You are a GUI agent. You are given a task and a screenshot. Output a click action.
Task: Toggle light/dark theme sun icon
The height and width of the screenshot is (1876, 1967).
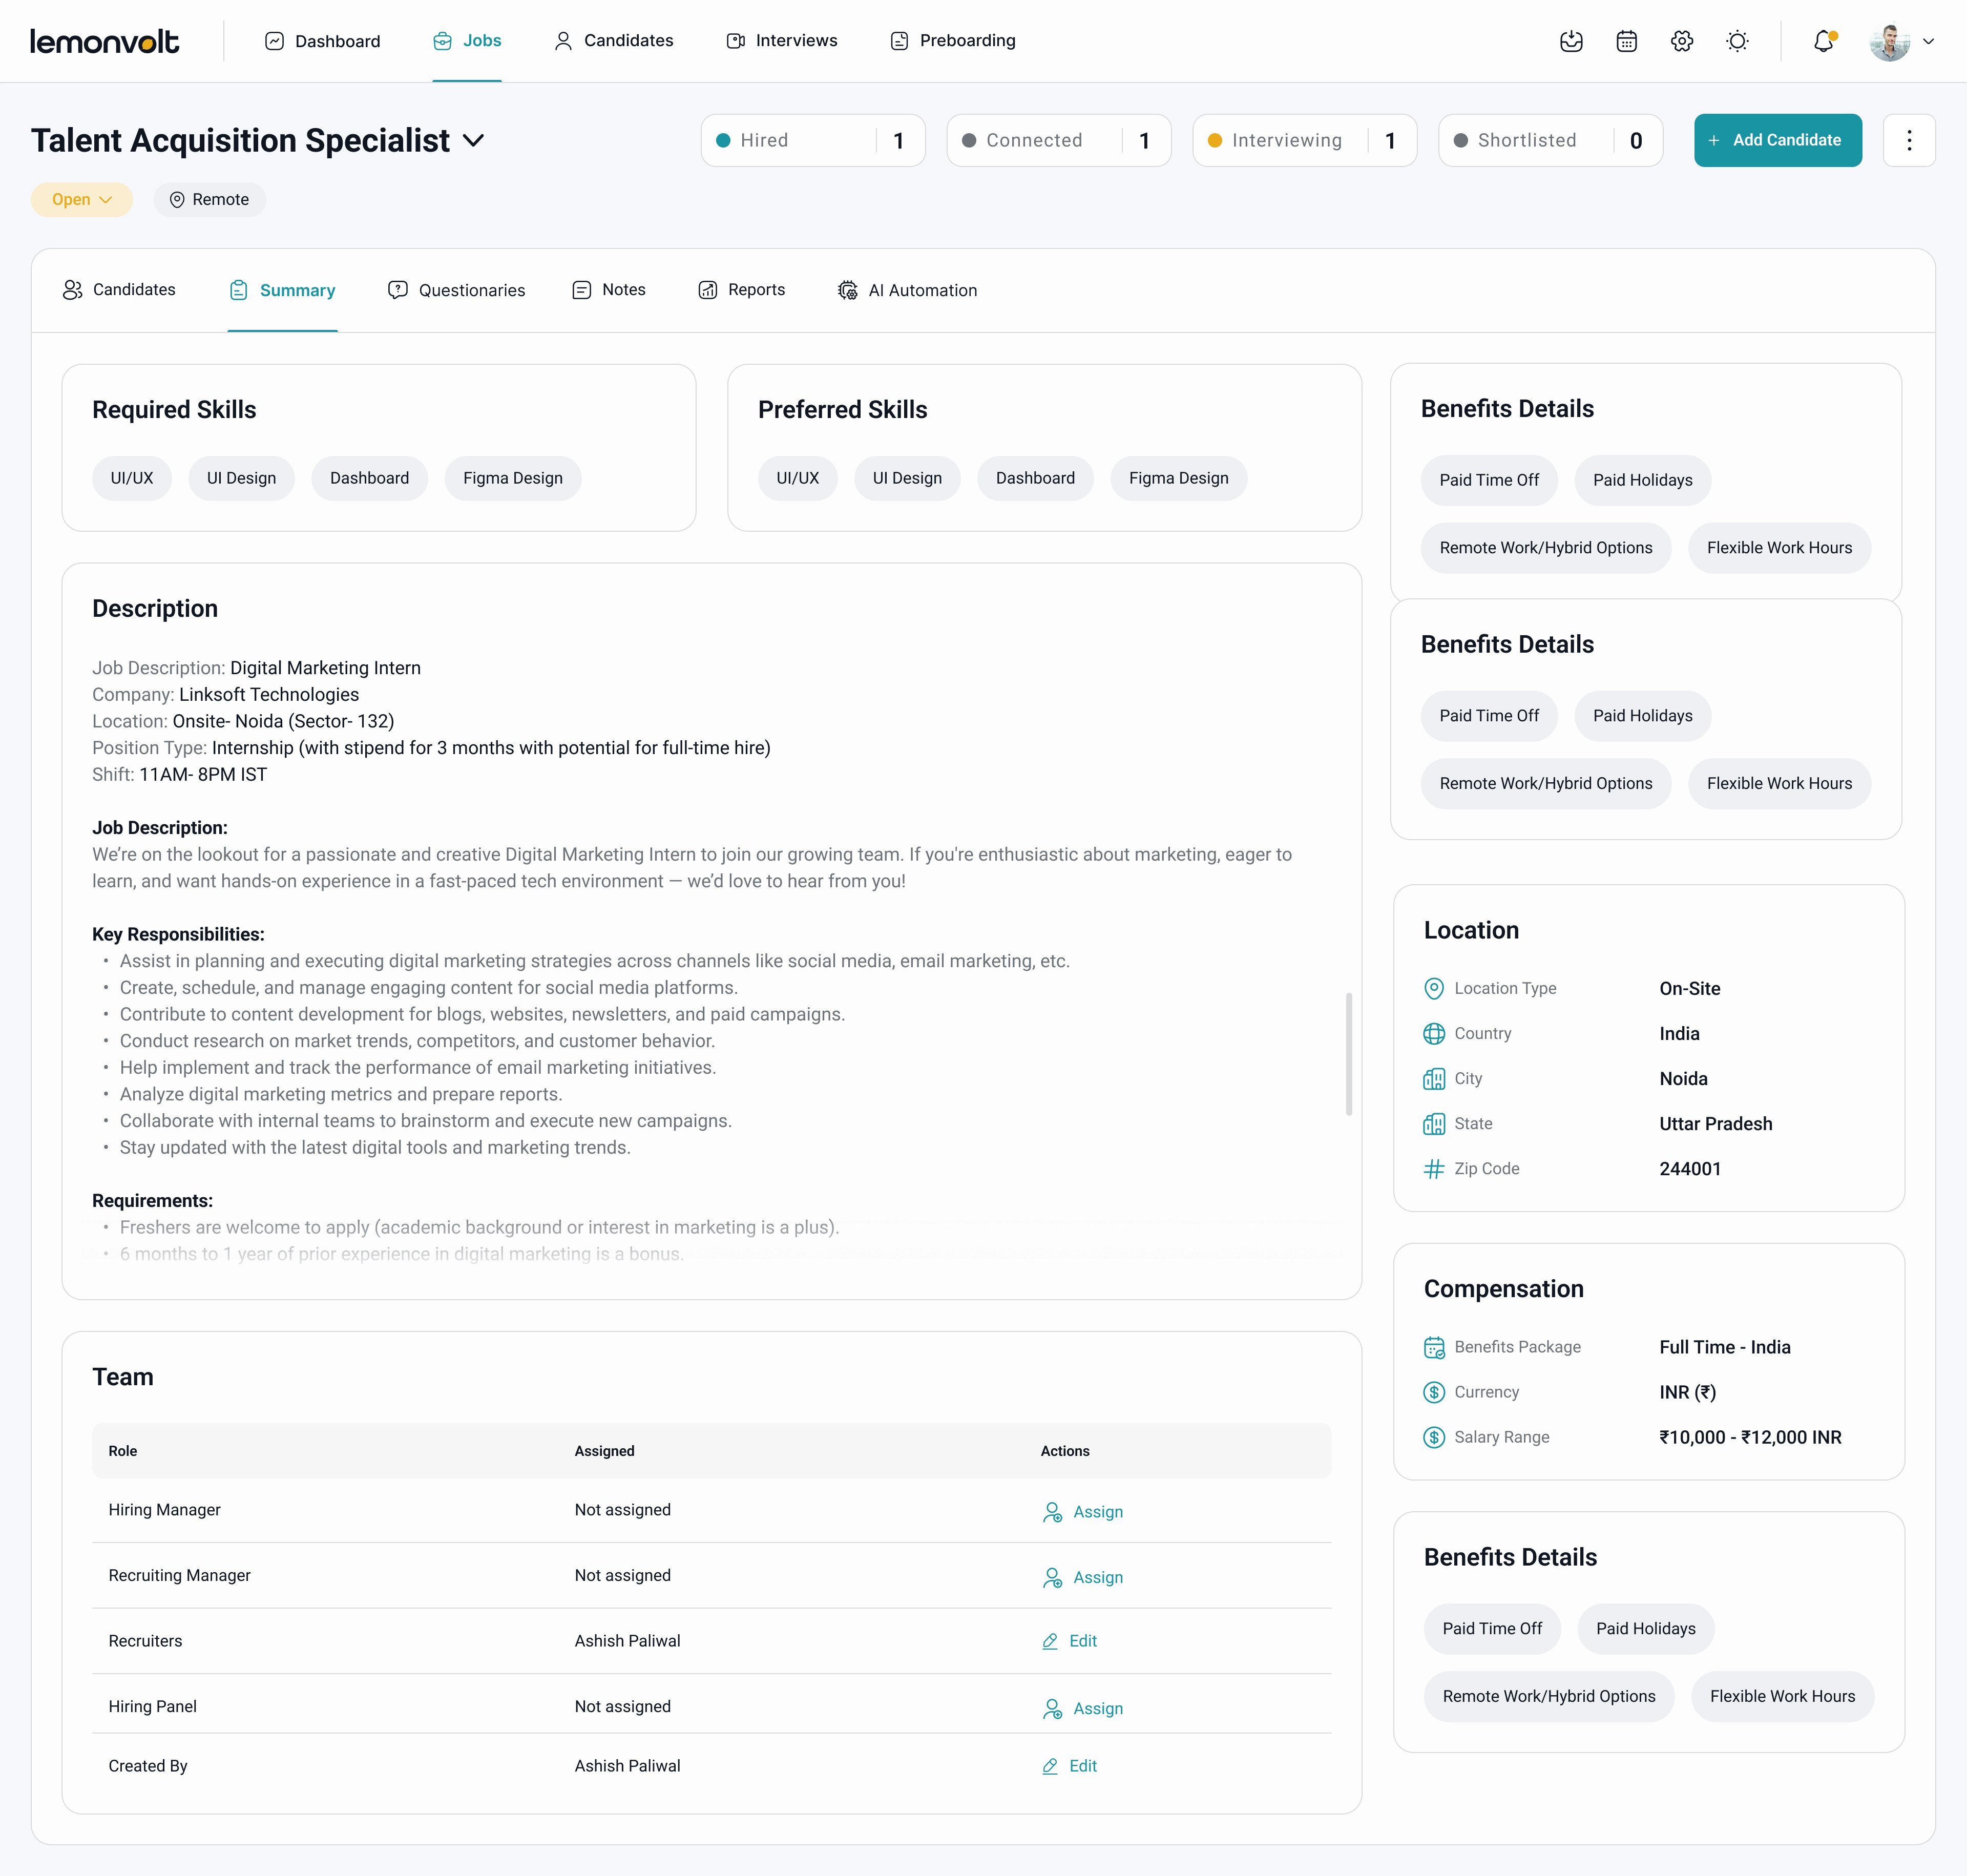coord(1738,41)
